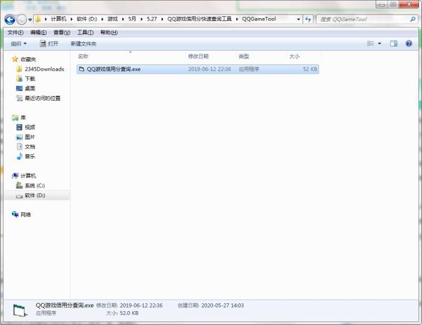Open the 查看(V) menu

point(62,33)
